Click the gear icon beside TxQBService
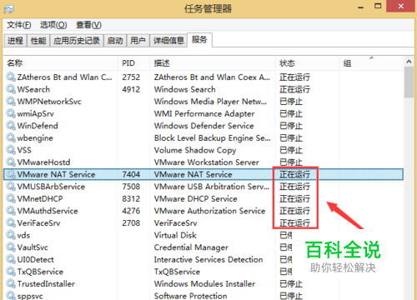 11,272
